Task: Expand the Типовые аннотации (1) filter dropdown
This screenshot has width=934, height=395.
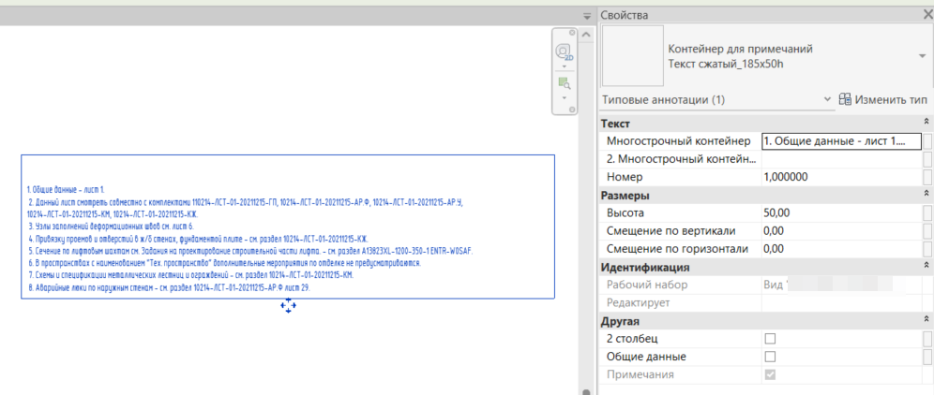Action: (x=826, y=99)
